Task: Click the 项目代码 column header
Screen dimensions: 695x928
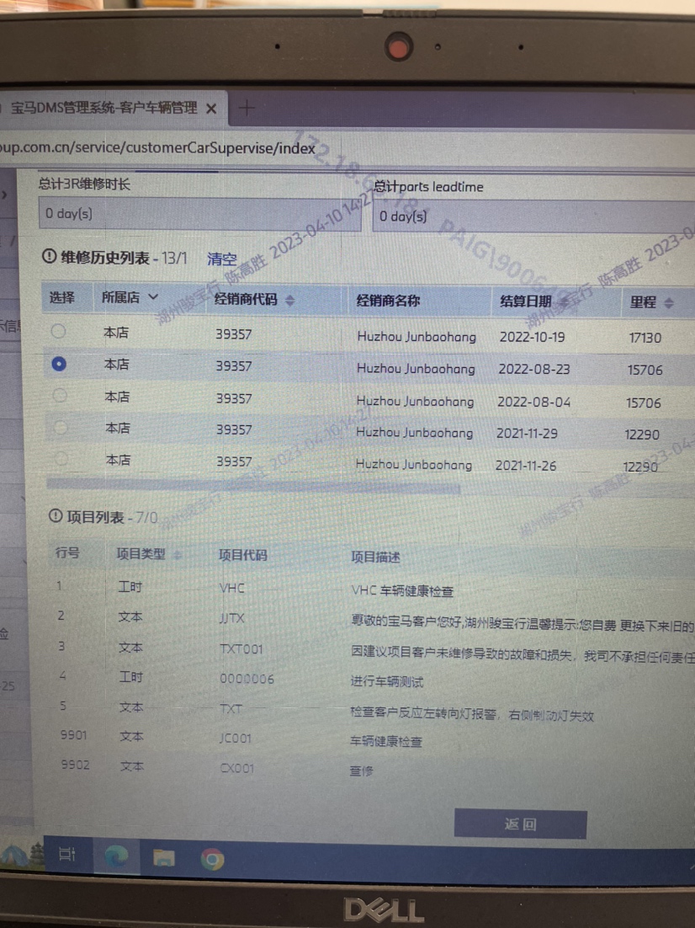Action: (x=243, y=555)
